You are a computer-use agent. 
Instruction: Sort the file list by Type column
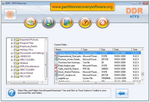[x=91, y=49]
